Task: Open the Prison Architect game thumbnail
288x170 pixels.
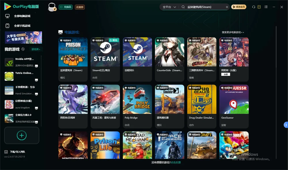Action: point(73,52)
